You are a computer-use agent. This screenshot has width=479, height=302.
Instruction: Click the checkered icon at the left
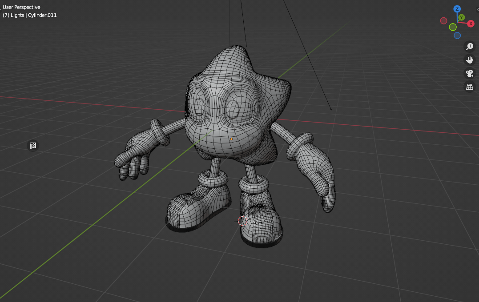[x=33, y=146]
